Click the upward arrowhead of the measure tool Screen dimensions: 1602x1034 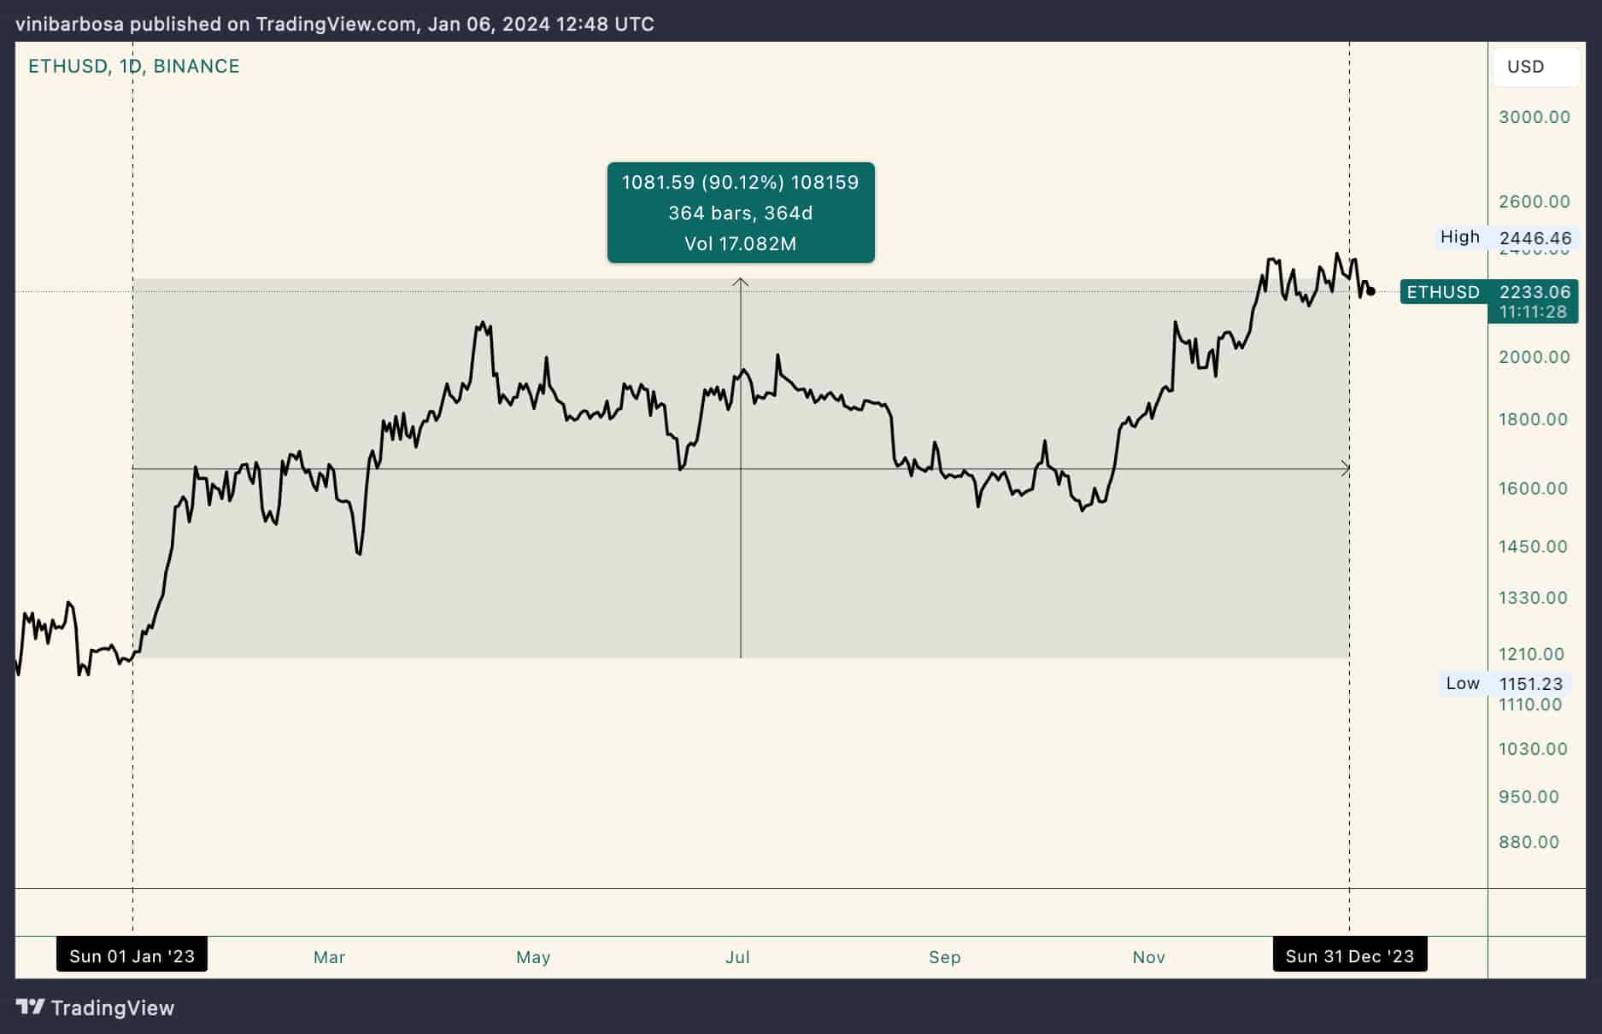[x=741, y=282]
